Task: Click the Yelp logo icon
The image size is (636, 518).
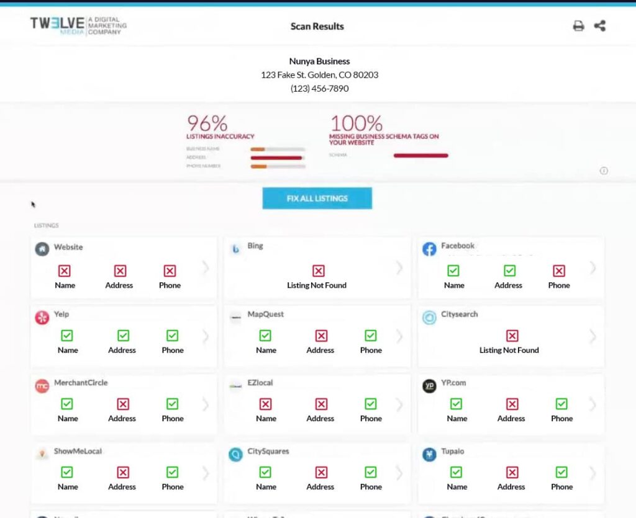Action: 42,317
